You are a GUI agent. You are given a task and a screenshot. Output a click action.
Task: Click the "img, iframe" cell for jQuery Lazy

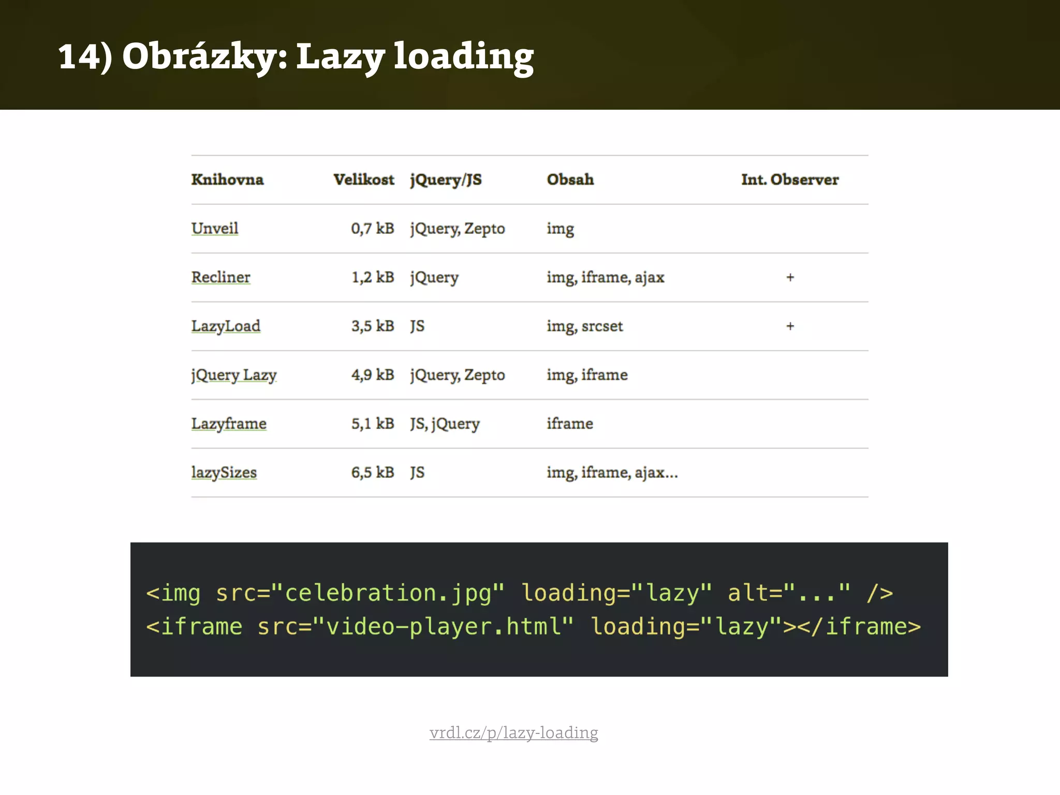(x=587, y=375)
